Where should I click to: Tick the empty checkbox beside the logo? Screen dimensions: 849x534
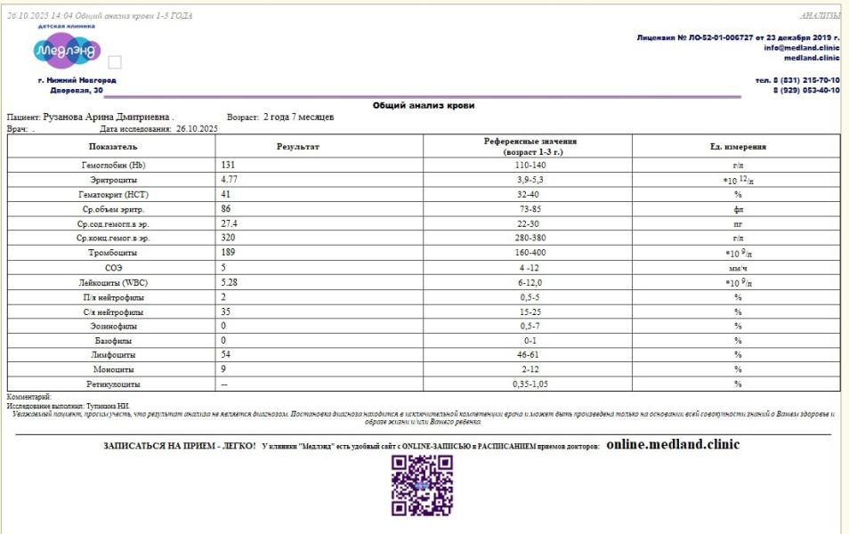[x=115, y=62]
